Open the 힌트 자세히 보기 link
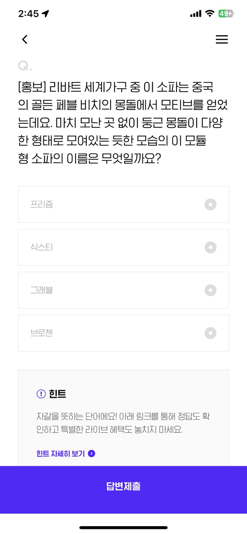 (x=61, y=454)
